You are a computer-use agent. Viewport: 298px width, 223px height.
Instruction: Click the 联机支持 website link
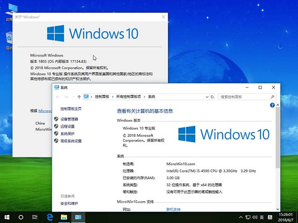point(173,210)
